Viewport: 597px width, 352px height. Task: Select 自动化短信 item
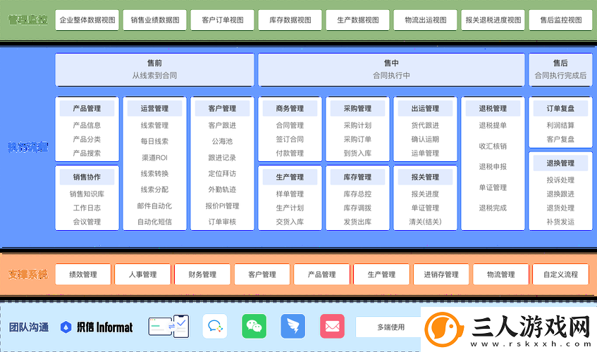(154, 222)
